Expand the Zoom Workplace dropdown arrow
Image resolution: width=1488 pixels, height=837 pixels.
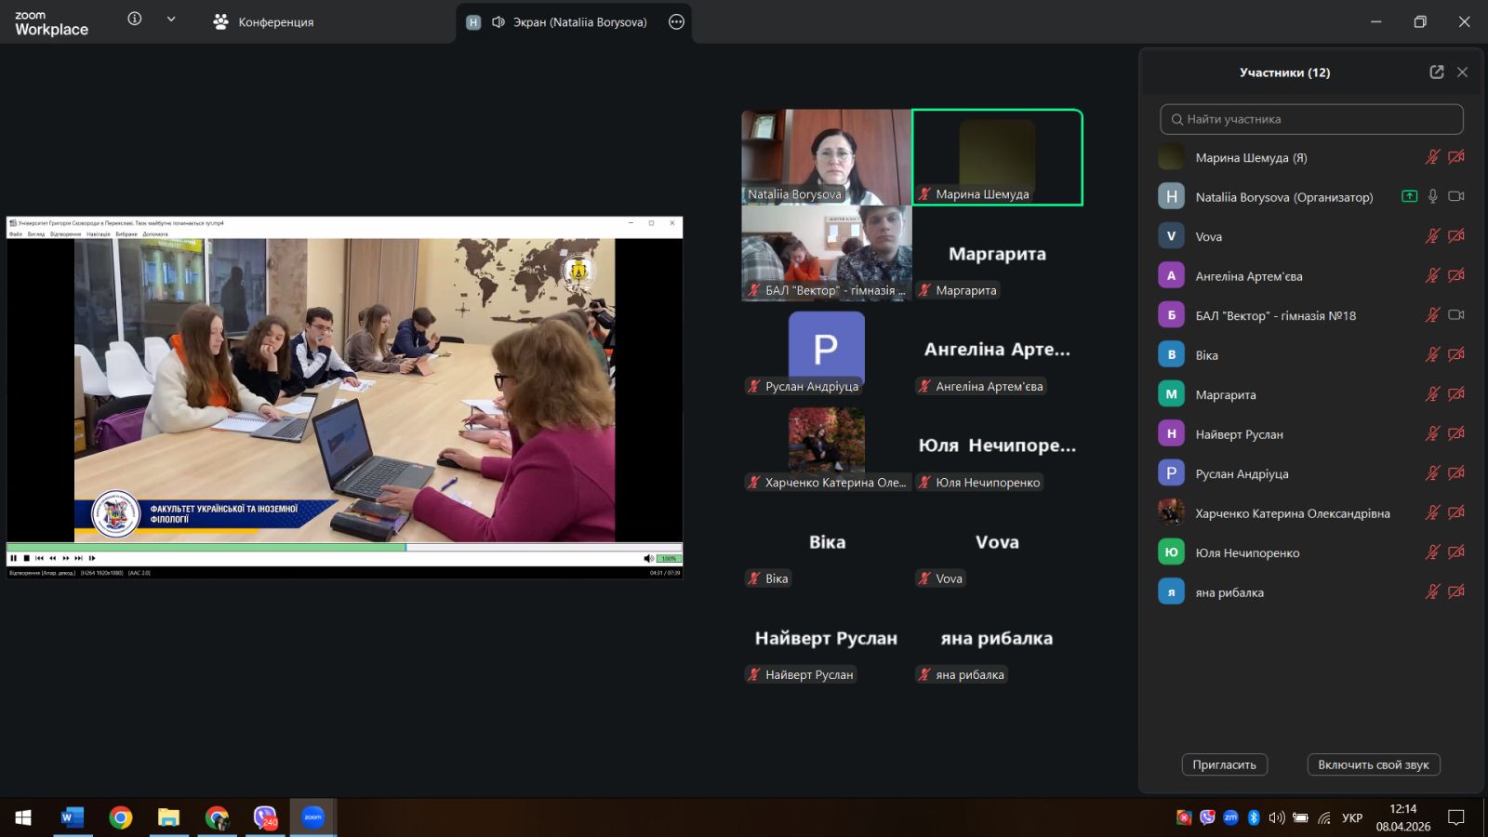(x=171, y=20)
